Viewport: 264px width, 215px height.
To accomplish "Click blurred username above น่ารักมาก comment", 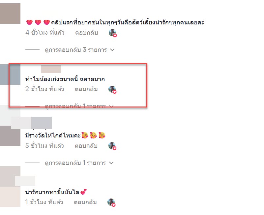I will point(25,181).
